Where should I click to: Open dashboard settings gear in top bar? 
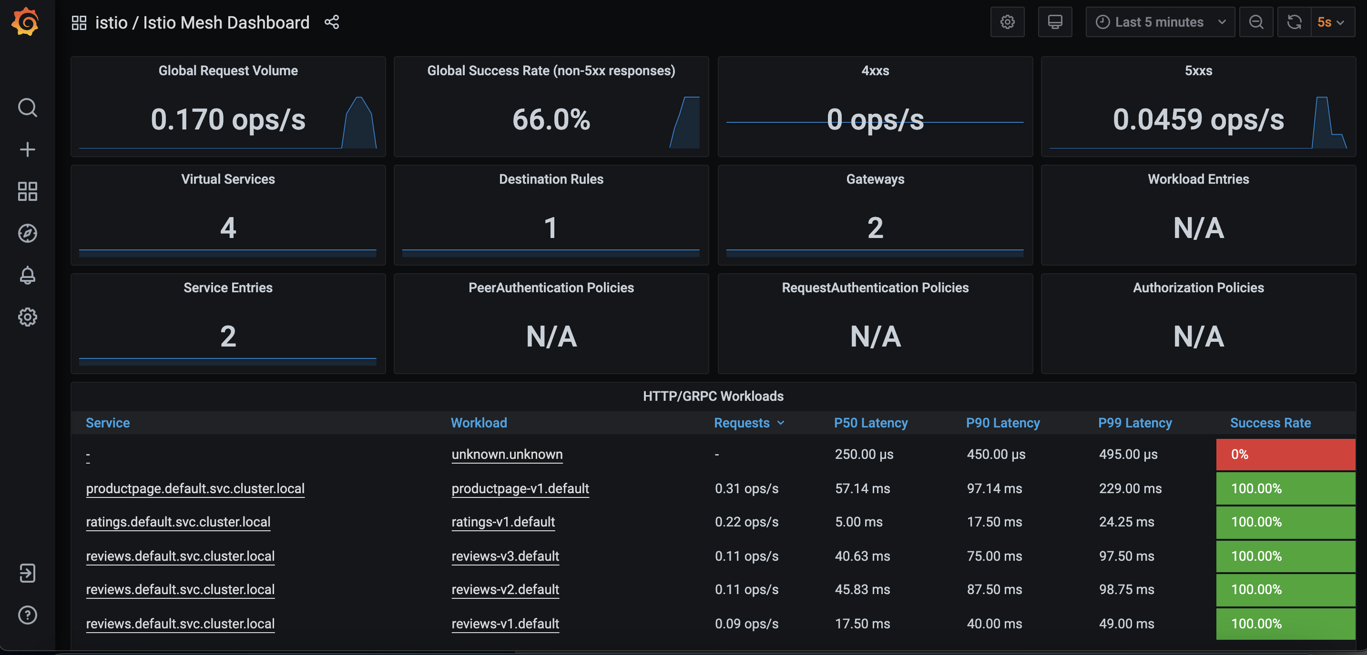point(1007,22)
